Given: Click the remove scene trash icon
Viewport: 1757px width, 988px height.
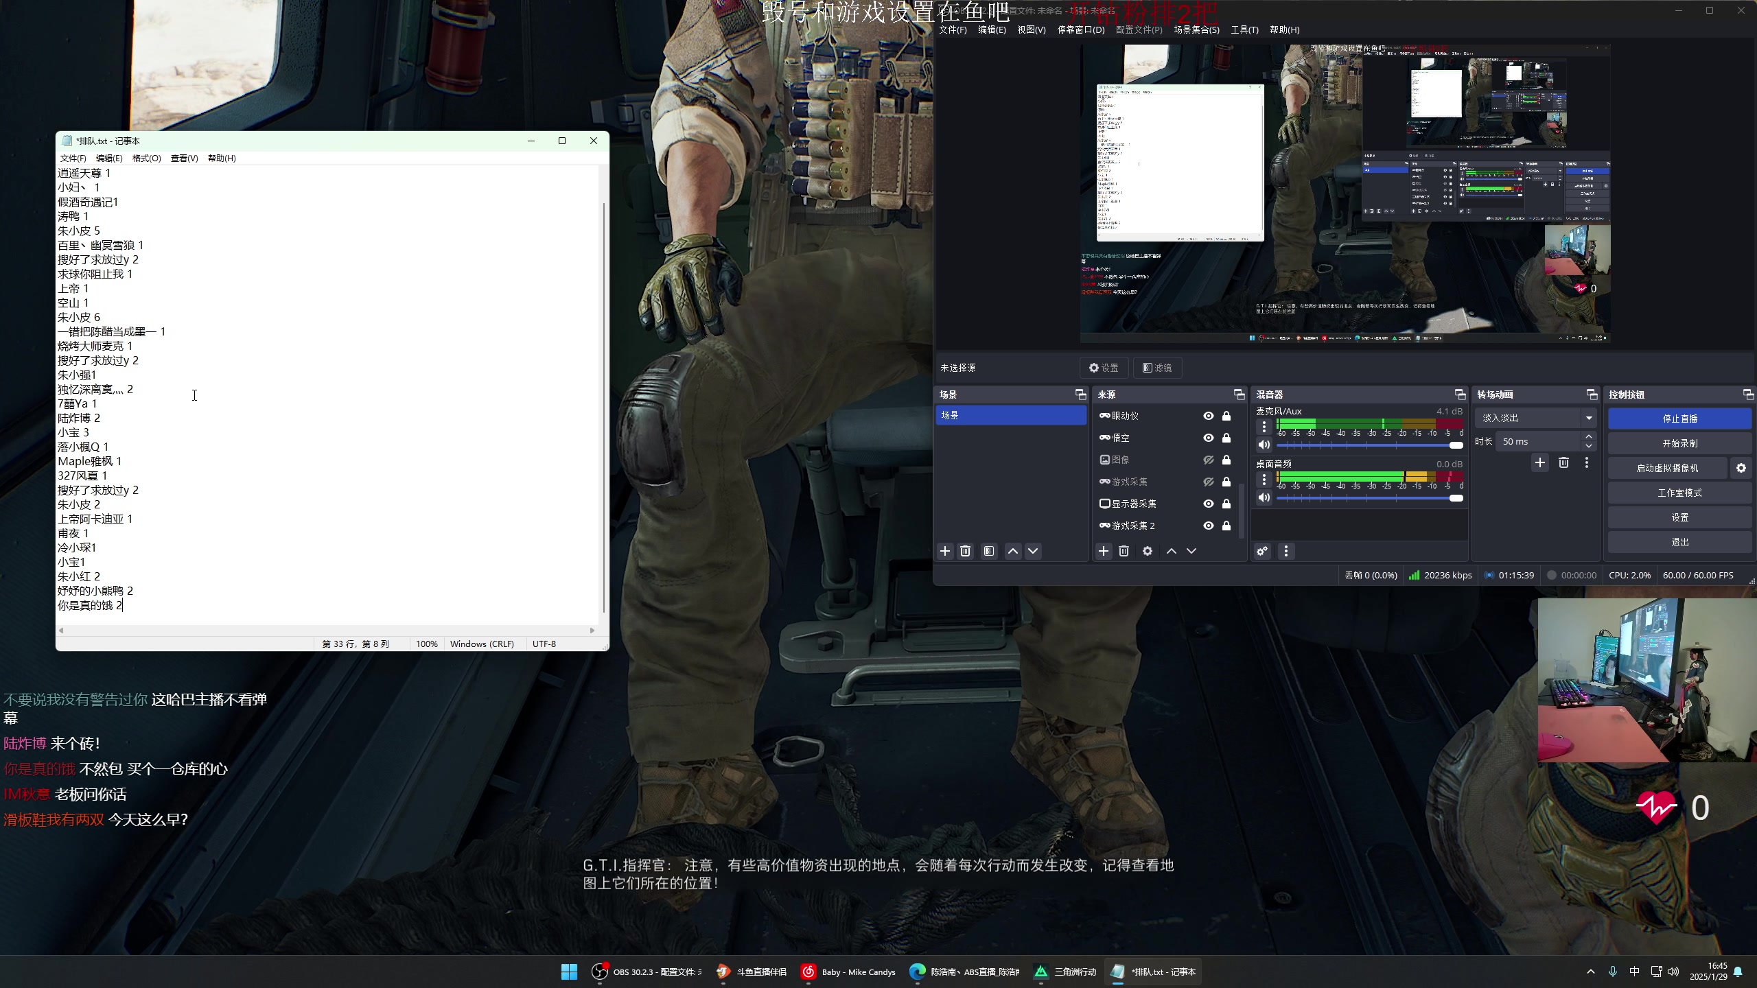Looking at the screenshot, I should coord(965,551).
